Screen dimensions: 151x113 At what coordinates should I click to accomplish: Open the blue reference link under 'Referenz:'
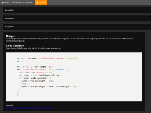click(x=29, y=108)
